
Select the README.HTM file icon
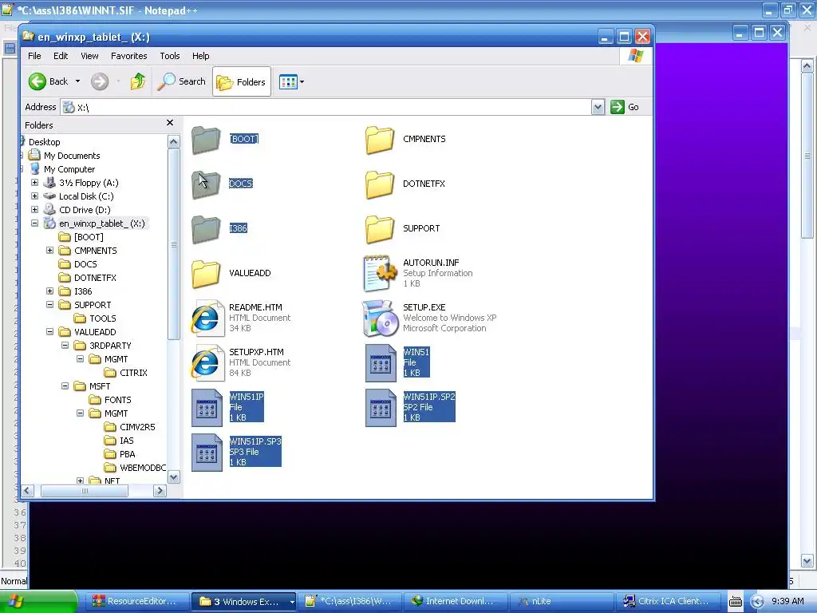(x=207, y=318)
